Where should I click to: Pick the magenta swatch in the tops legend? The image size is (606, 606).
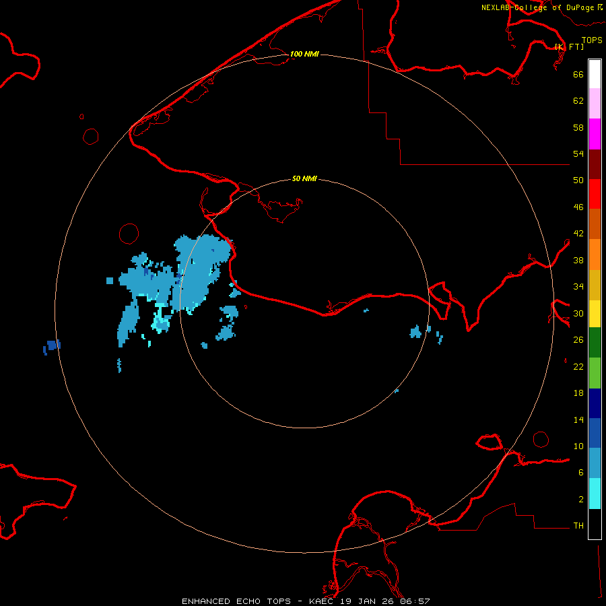[x=595, y=134]
